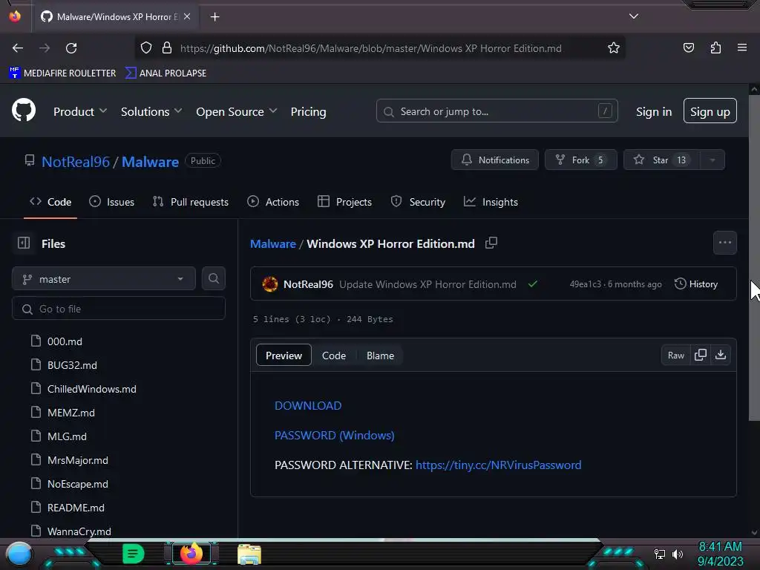Viewport: 760px width, 570px height.
Task: Open the green notes app in taskbar
Action: coord(134,554)
